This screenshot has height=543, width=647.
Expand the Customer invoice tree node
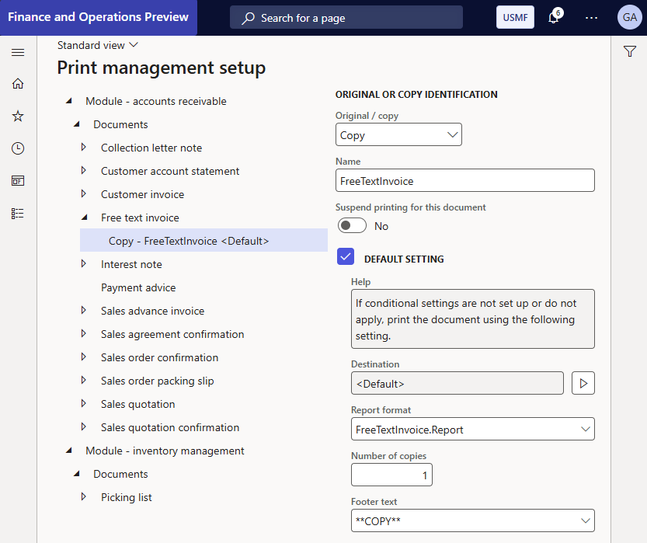[84, 194]
